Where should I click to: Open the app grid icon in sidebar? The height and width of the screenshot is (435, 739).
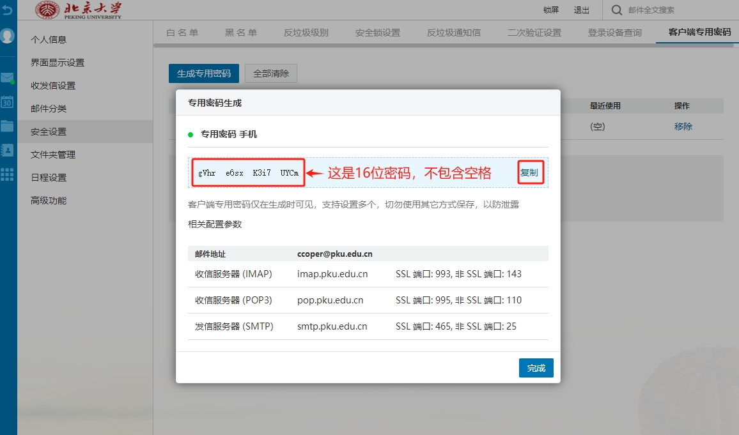pyautogui.click(x=8, y=174)
